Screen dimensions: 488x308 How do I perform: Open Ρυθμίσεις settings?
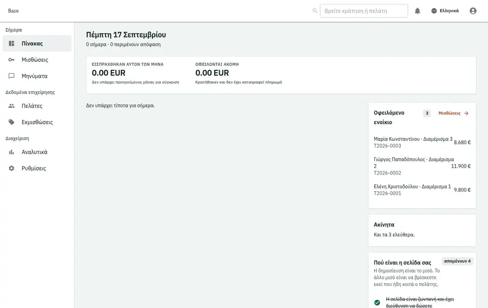pos(37,168)
